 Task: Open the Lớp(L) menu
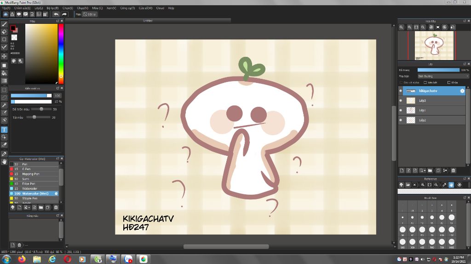tap(39, 8)
